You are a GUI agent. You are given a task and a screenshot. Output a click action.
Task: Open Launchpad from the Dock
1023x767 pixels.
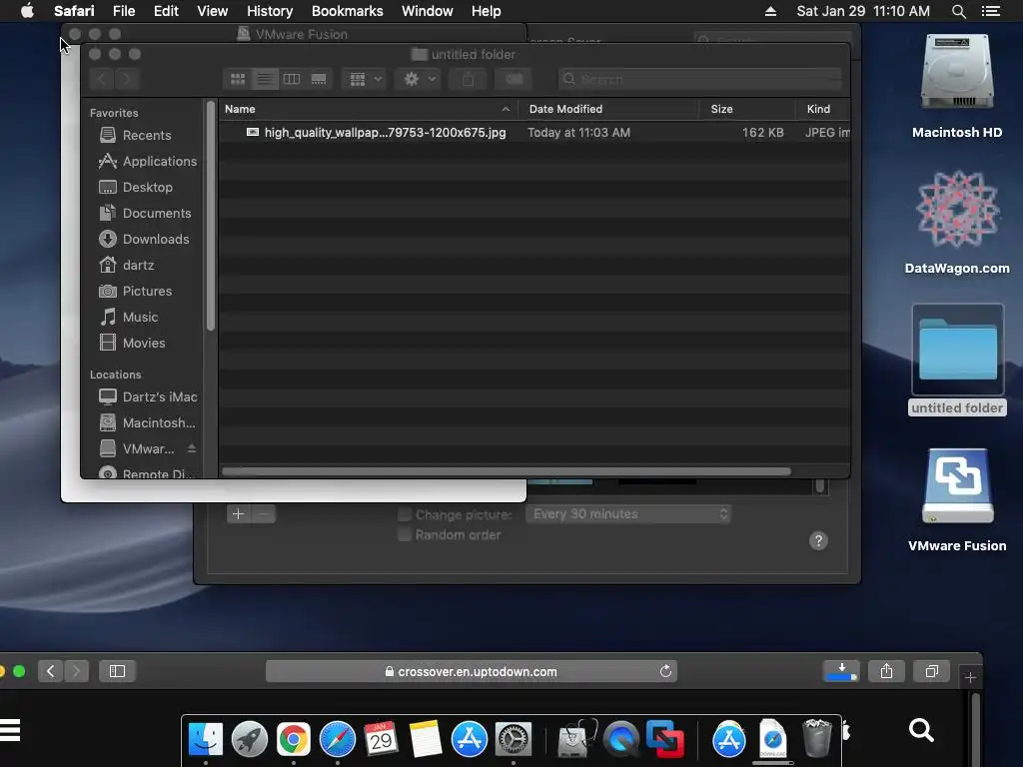point(249,739)
